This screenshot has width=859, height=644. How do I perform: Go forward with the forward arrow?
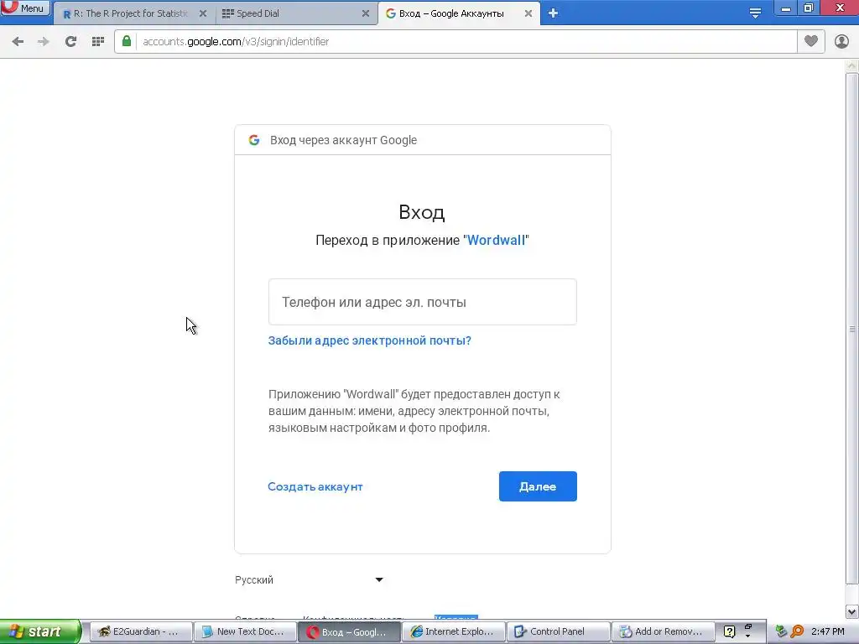pos(44,42)
